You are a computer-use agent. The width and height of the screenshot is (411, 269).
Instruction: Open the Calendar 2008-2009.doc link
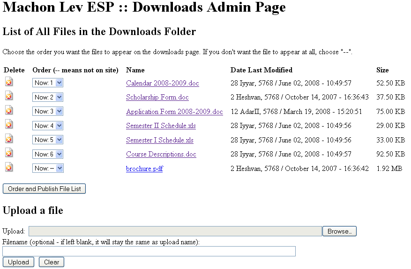point(162,83)
